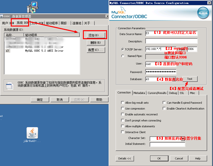Open the installer icon on the desktop
Image resolution: width=213 pixels, height=166 pixels.
tap(32, 7)
